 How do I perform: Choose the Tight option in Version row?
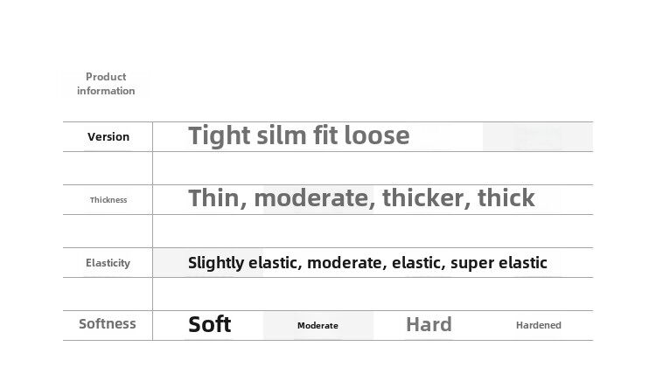[217, 136]
